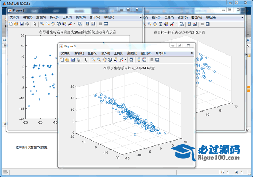
Task: Open 文件(F) menu in Figure 3
Action: pyautogui.click(x=66, y=53)
